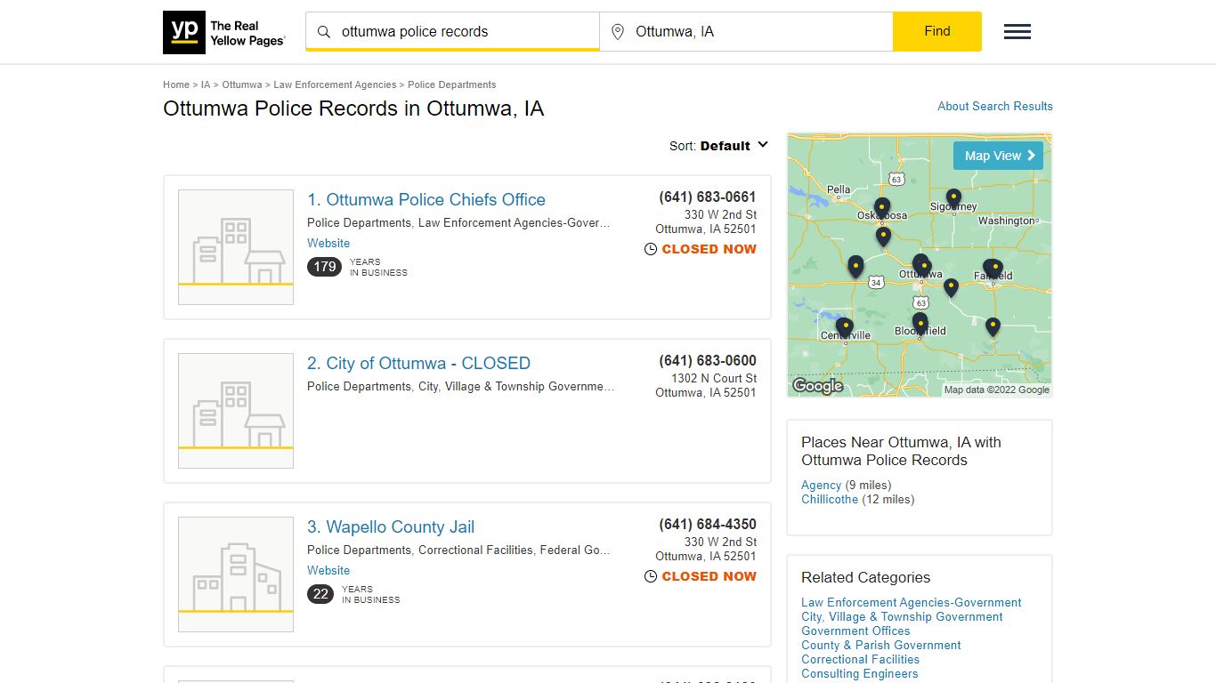Viewport: 1216px width, 683px height.
Task: Open Ottumwa Police Chiefs Office listing title
Action: tap(426, 200)
